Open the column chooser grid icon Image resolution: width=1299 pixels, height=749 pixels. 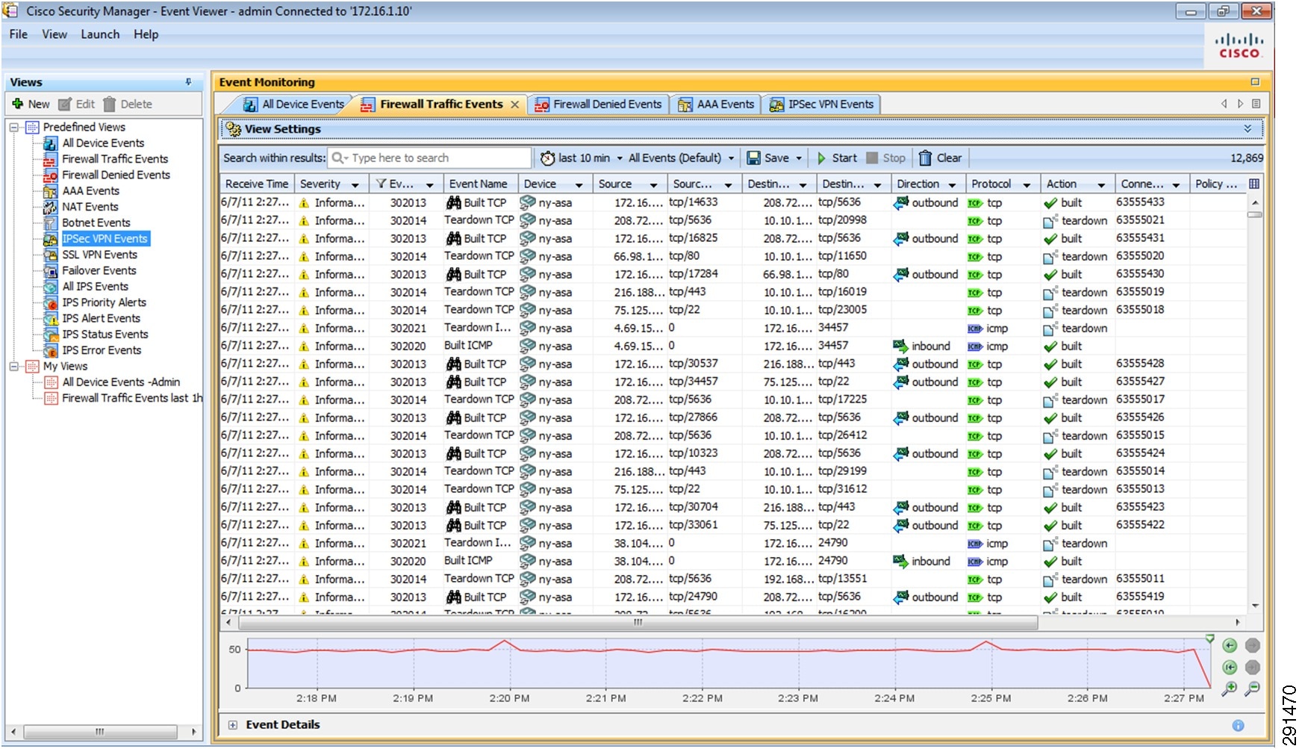pos(1254,184)
